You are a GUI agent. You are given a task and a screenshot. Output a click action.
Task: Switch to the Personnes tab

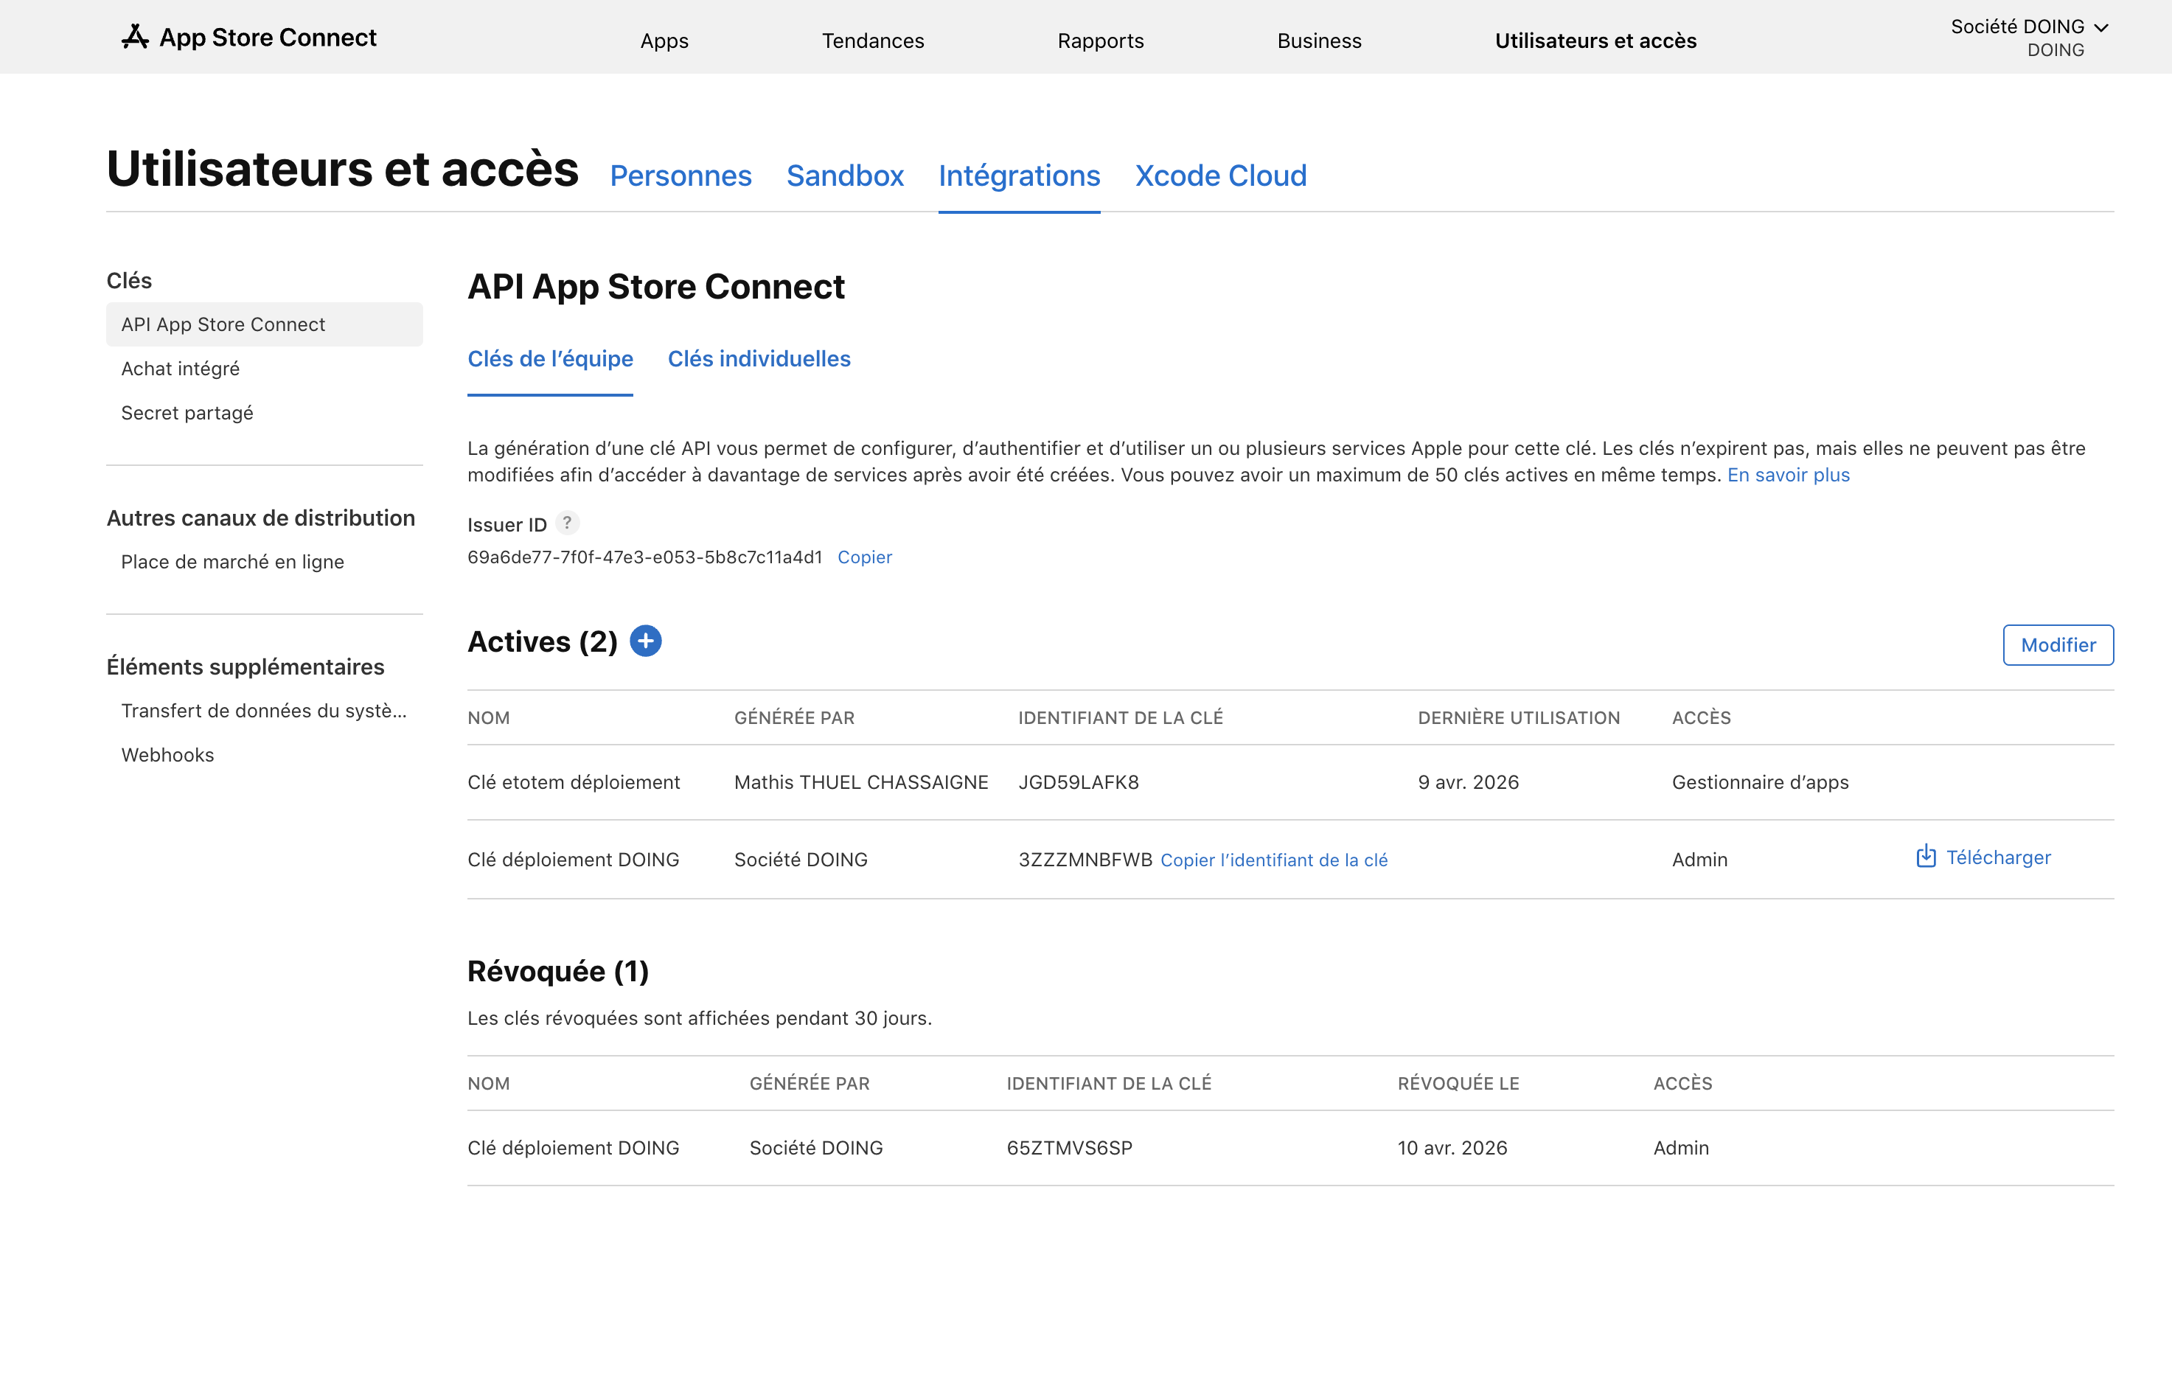(x=681, y=175)
